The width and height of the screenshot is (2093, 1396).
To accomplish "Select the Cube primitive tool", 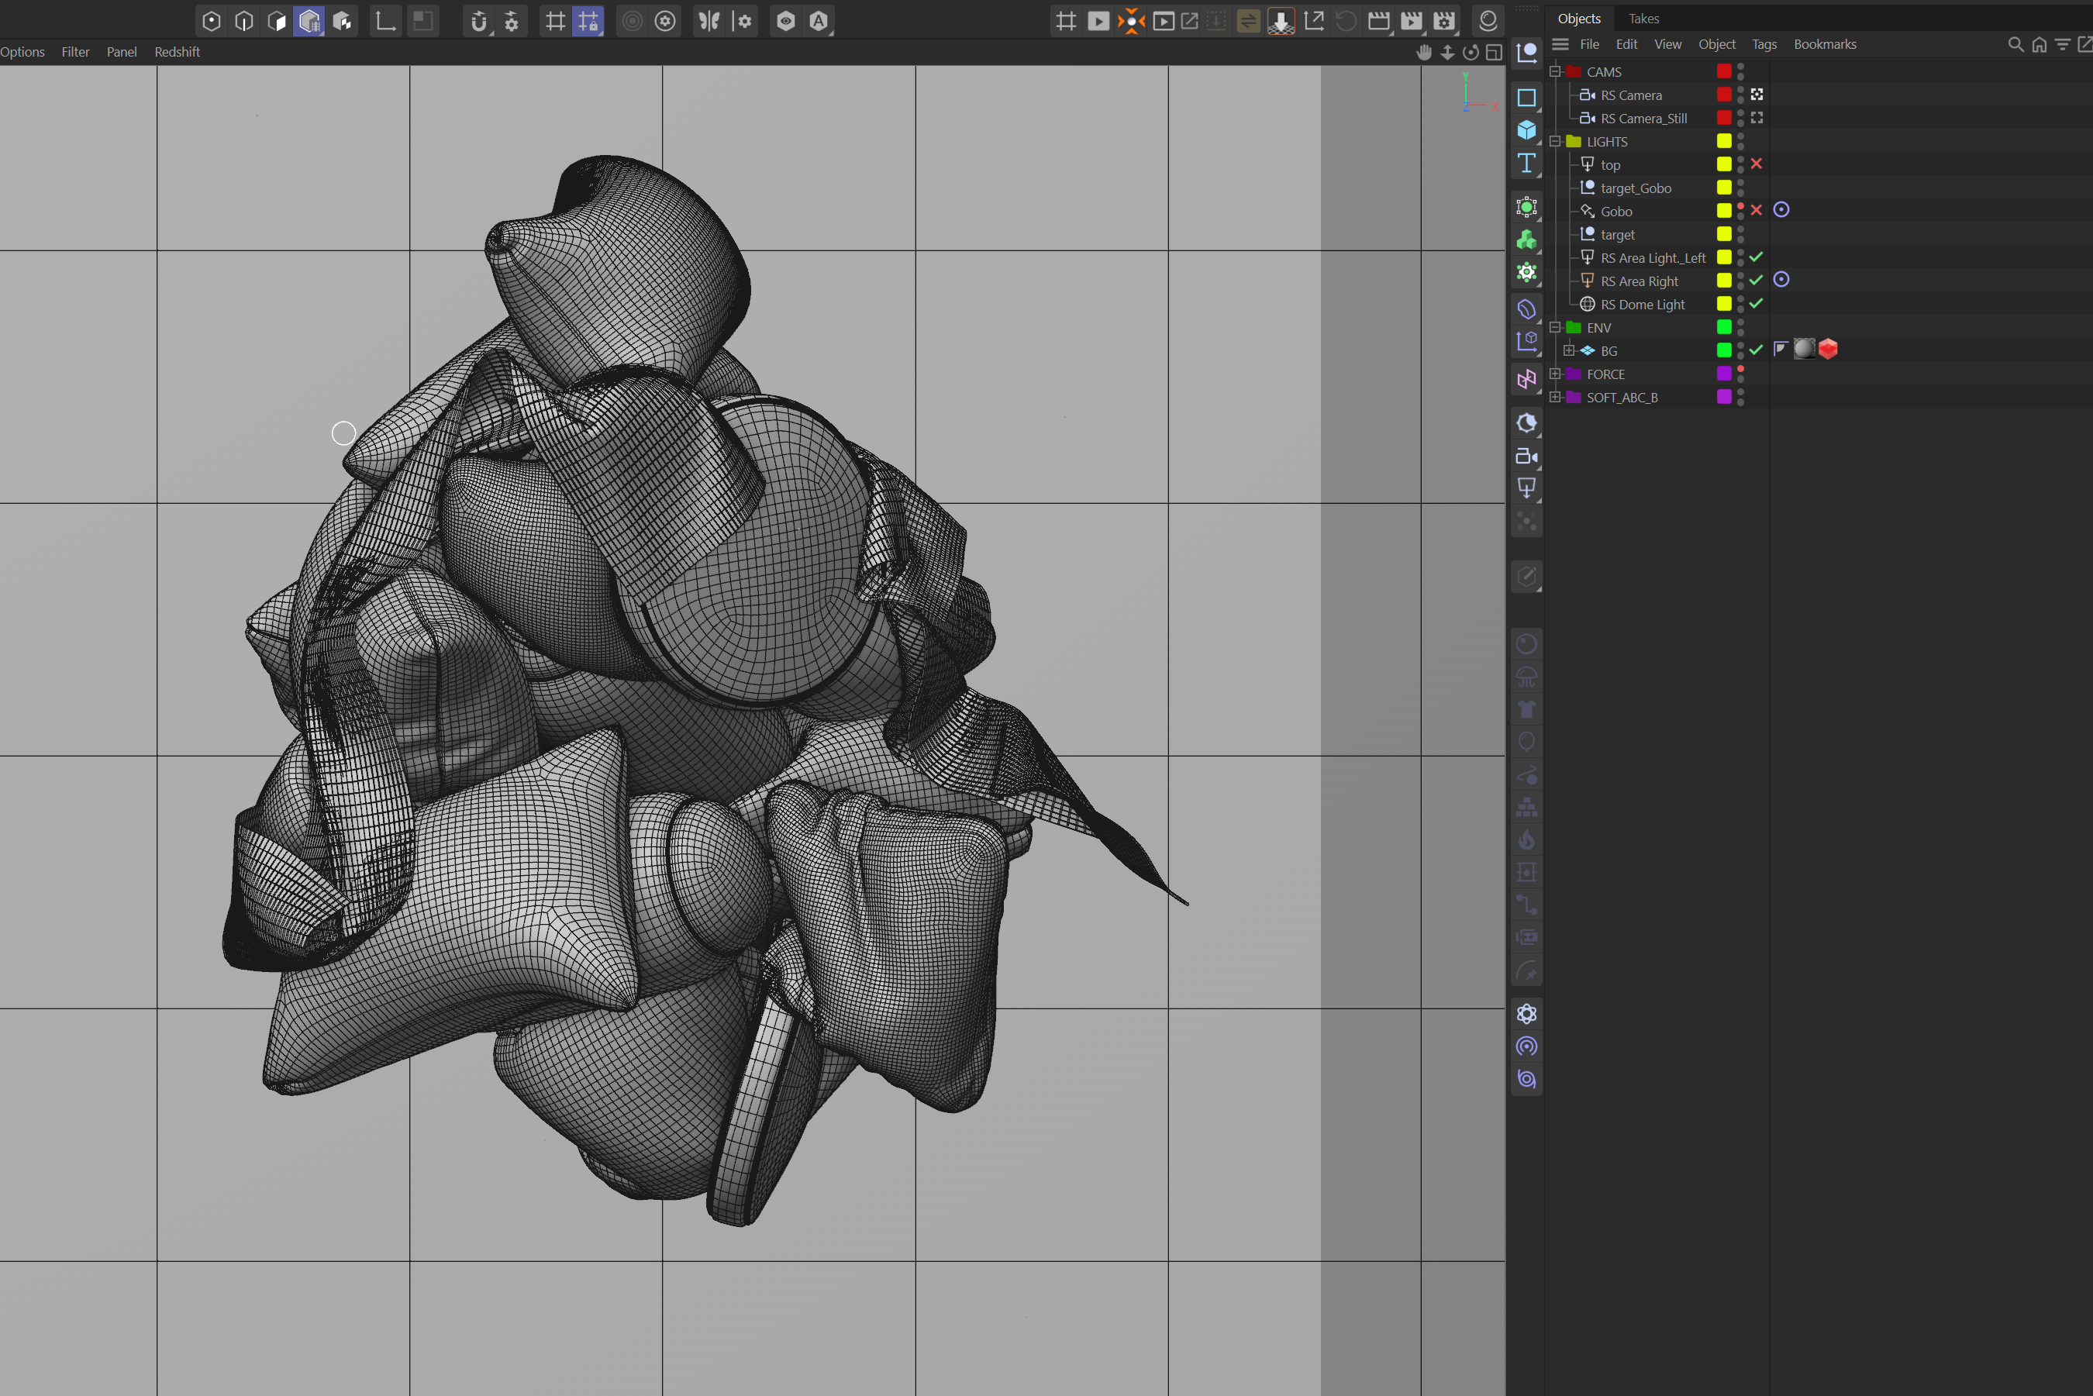I will [x=1527, y=130].
